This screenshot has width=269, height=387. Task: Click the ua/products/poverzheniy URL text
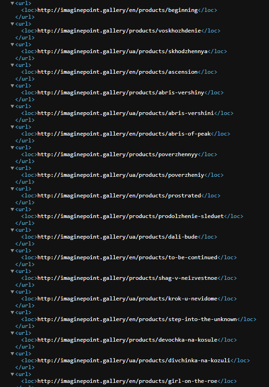pos(121,175)
